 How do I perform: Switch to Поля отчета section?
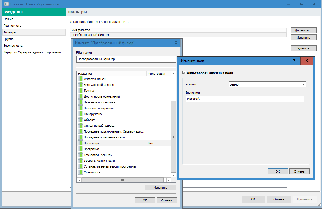[x=12, y=26]
